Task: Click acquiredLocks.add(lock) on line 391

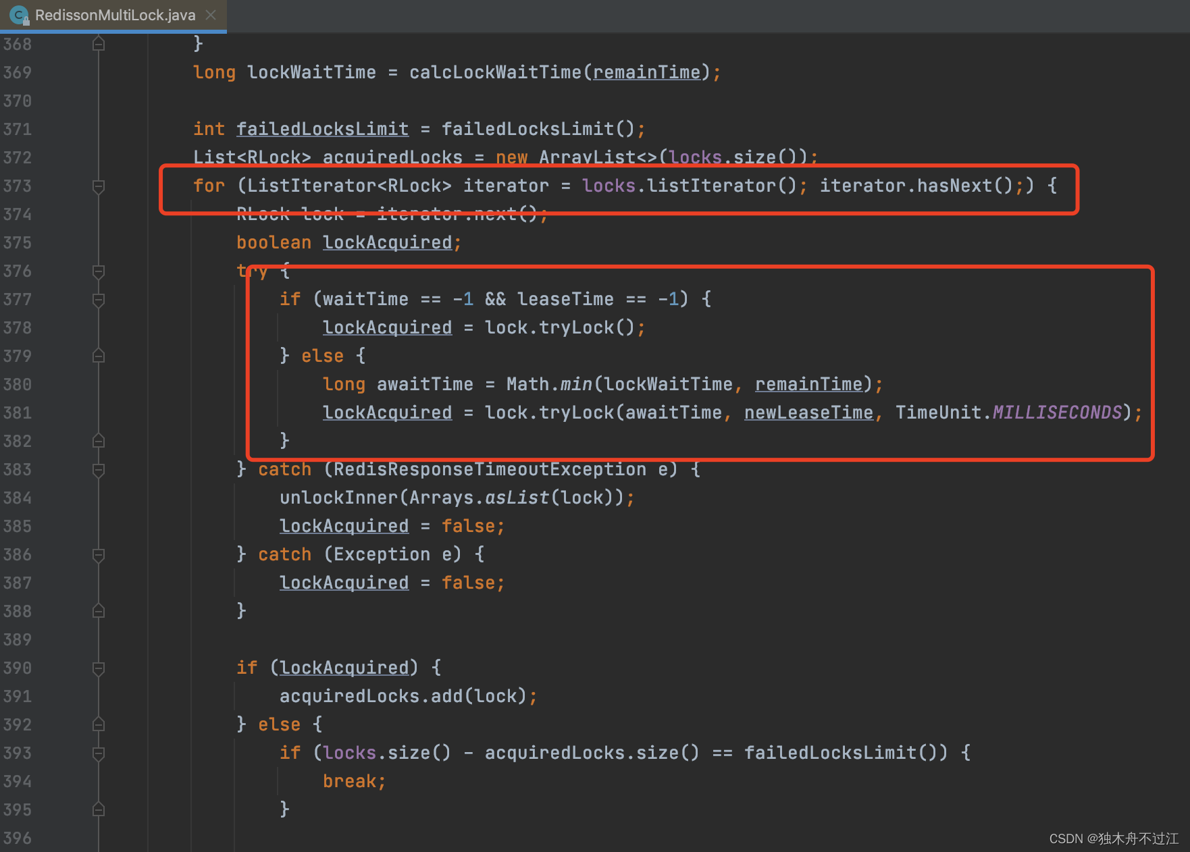Action: click(x=403, y=696)
